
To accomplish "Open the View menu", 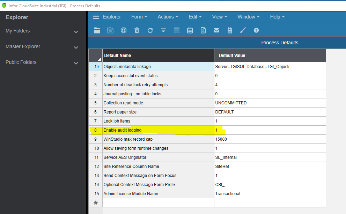I will 220,17.
